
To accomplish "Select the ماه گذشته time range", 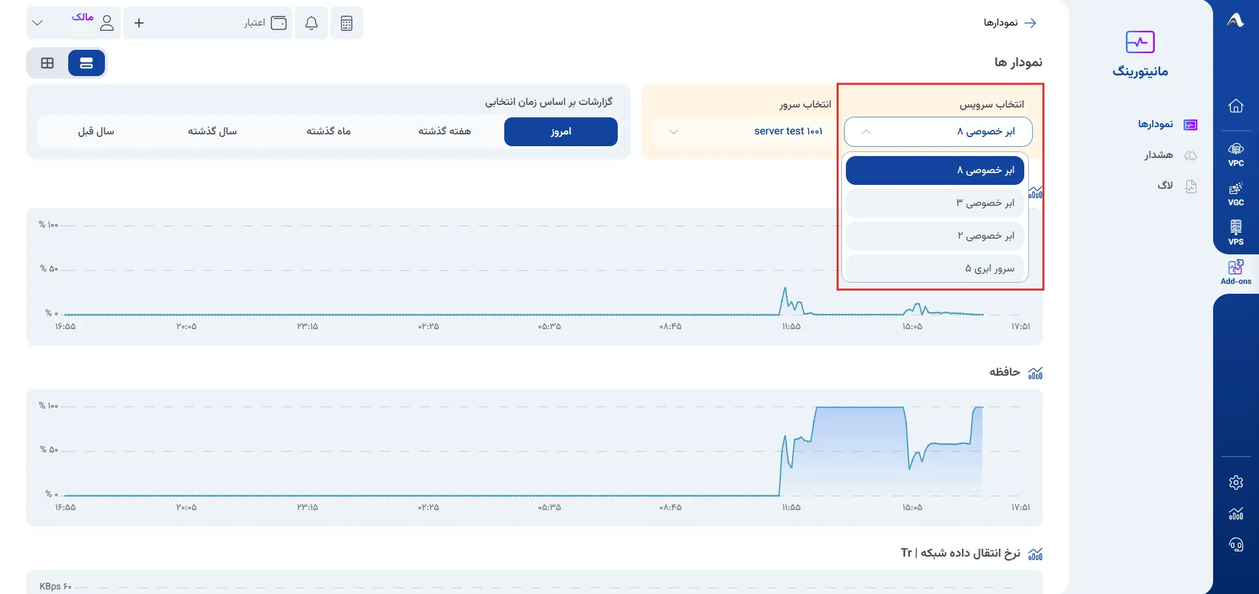I will 329,132.
